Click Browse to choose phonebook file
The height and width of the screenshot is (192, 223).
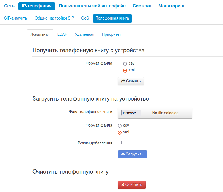click(131, 113)
